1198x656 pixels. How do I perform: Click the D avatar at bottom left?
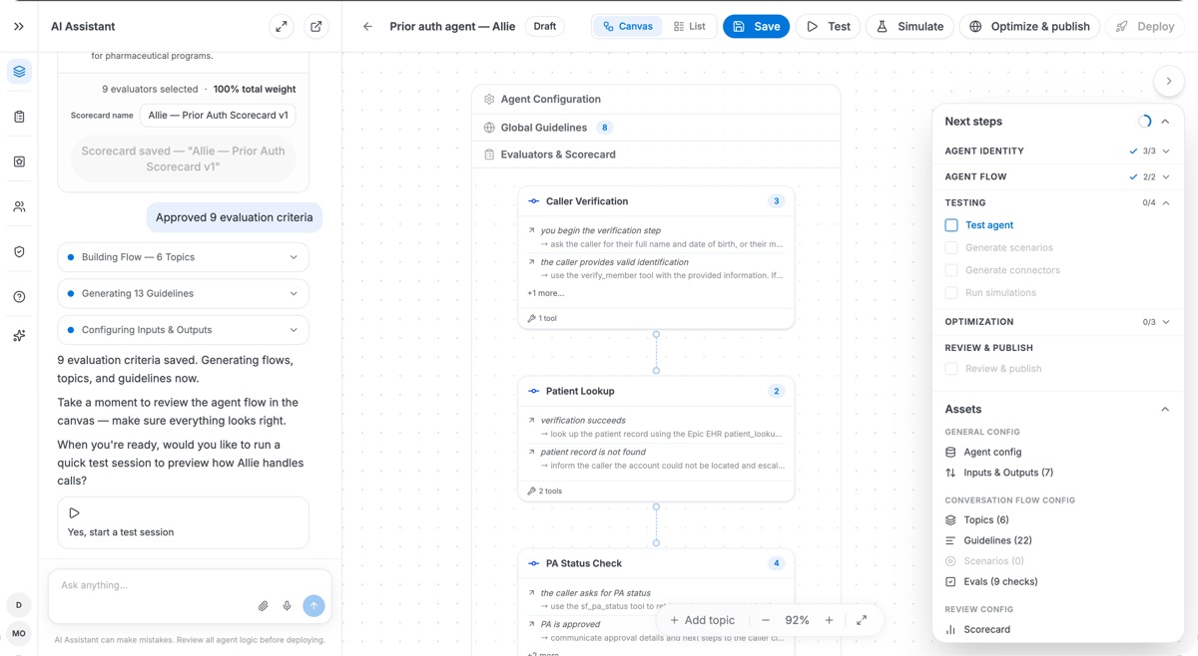click(19, 605)
